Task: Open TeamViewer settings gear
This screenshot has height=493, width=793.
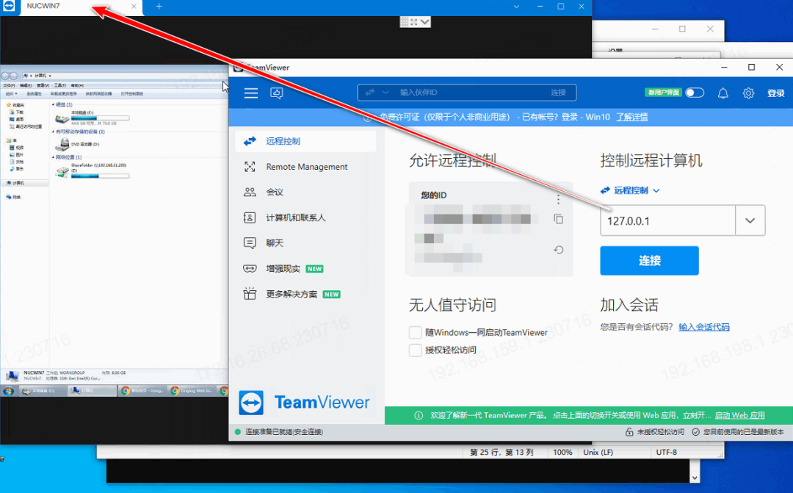Action: pyautogui.click(x=748, y=93)
